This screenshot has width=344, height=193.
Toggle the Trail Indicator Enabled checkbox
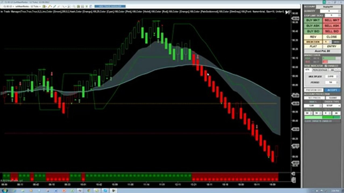point(326,66)
